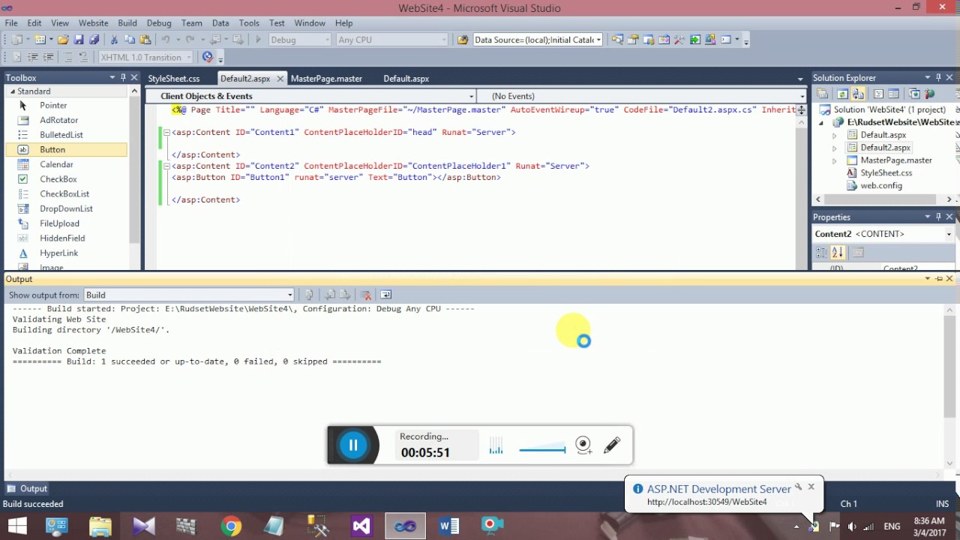Open the Client Objects & Events dropdown

coord(471,96)
